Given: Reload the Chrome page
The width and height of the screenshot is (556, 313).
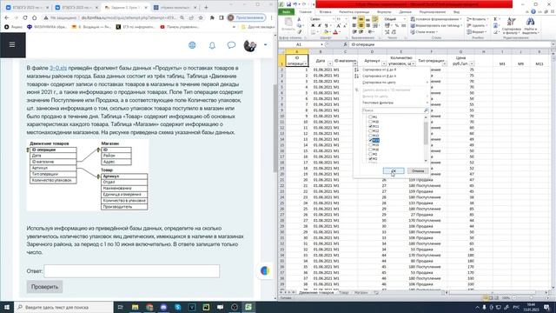Looking at the screenshot, I should [x=25, y=17].
